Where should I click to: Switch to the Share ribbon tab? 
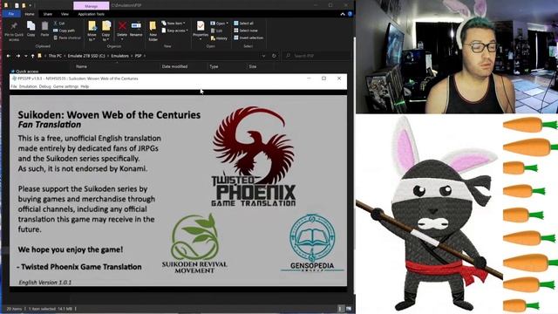(48, 14)
